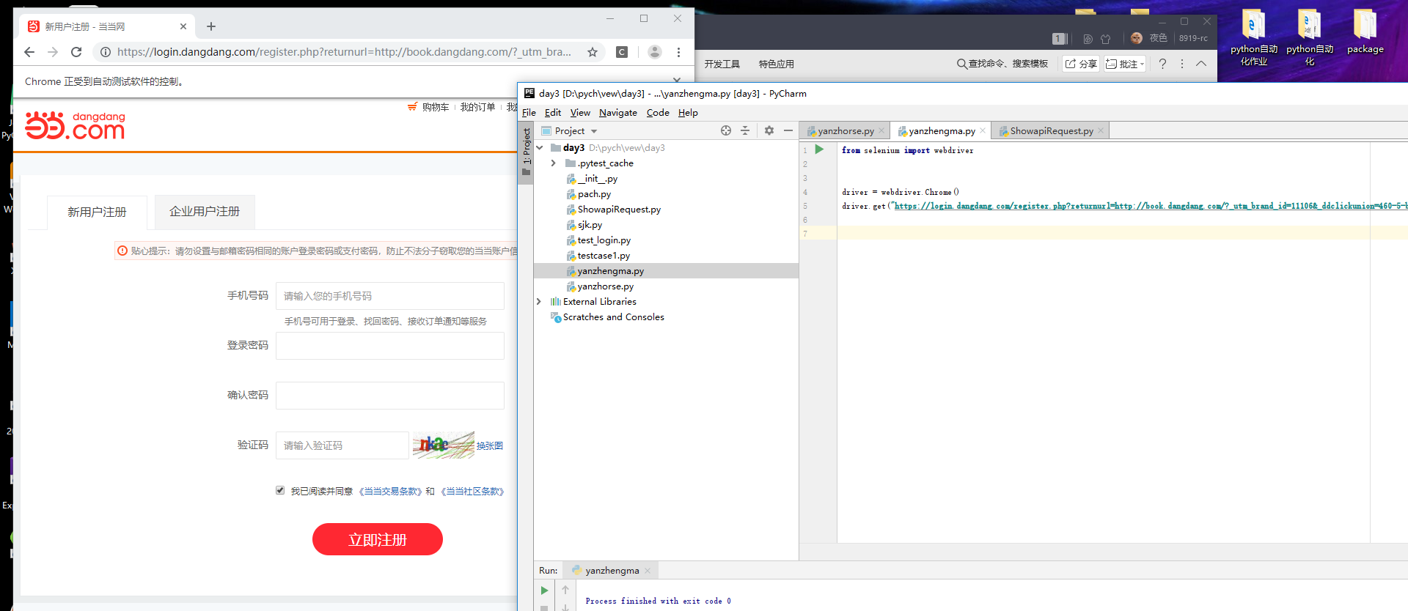Open the 当当社区条款 link
Image resolution: width=1408 pixels, height=611 pixels.
coord(474,491)
